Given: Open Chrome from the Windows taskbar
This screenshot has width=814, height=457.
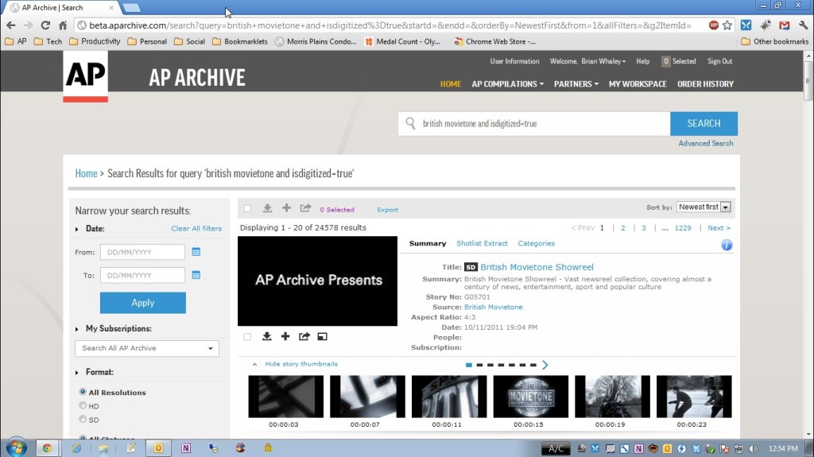Looking at the screenshot, I should [x=47, y=447].
